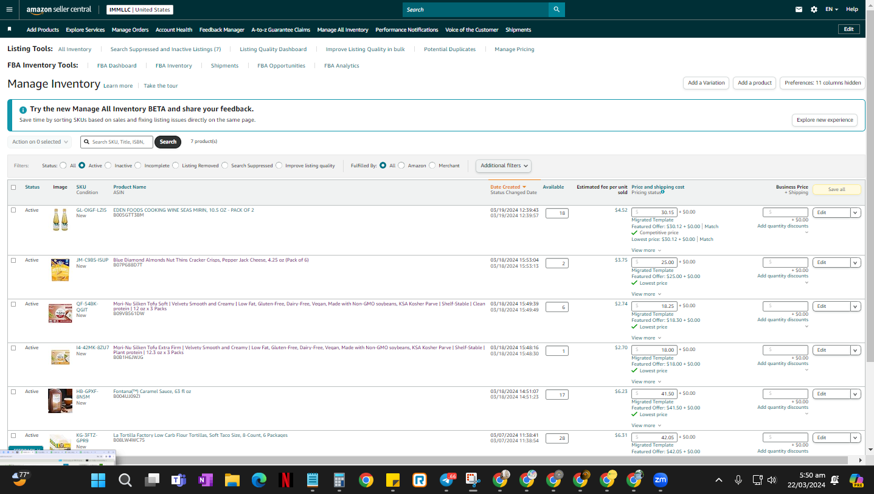
Task: Expand the Additional filters dropdown
Action: pos(504,165)
